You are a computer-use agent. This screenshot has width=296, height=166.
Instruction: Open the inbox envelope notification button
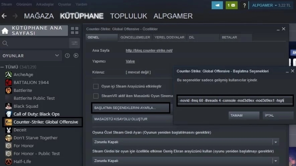tap(232, 5)
